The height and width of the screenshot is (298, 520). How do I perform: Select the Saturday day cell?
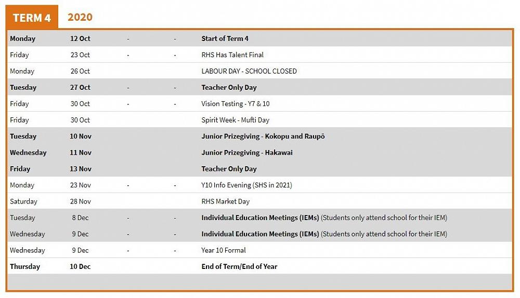23,201
